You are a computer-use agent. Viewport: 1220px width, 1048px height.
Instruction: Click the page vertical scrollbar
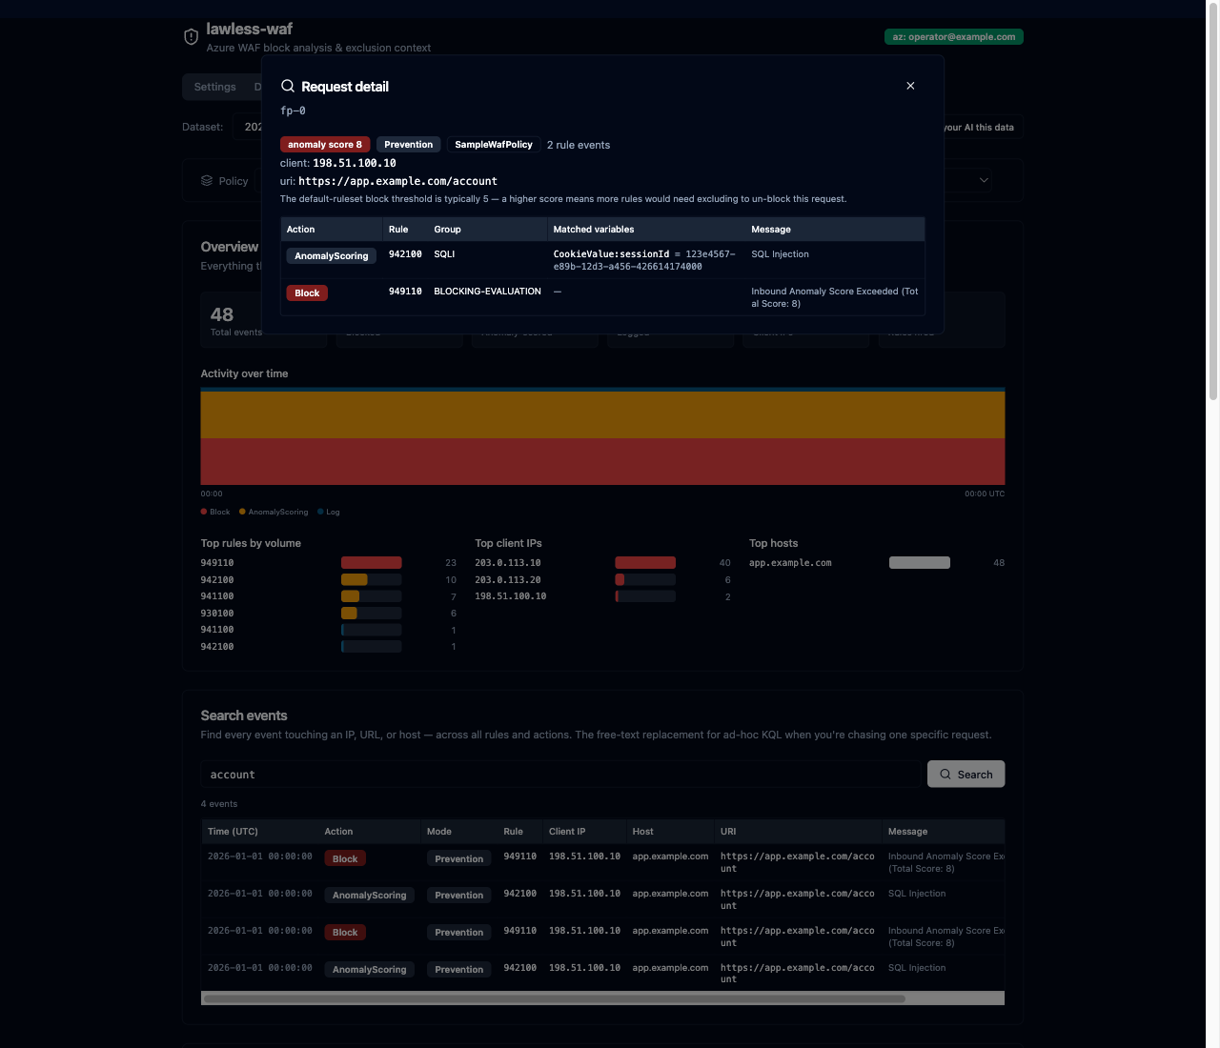pos(1213,200)
